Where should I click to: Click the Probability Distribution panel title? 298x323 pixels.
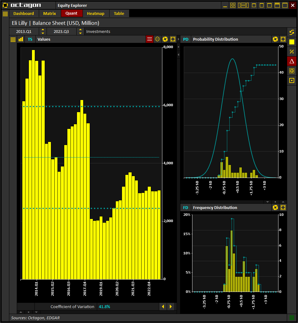click(x=215, y=39)
